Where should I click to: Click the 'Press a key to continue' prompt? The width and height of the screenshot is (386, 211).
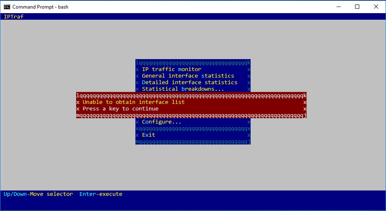pyautogui.click(x=121, y=109)
